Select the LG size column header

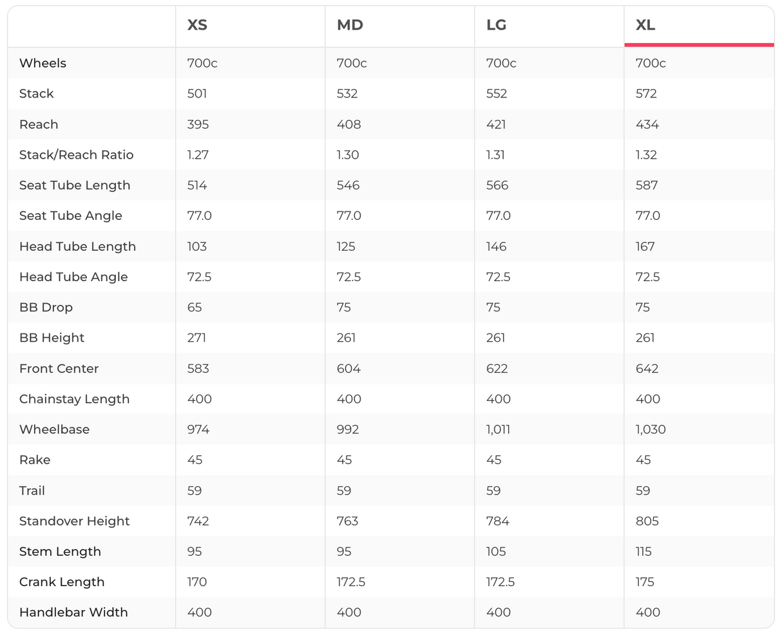coord(496,25)
